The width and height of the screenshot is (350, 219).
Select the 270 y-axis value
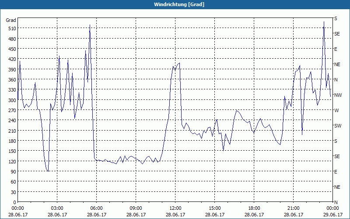(12, 110)
